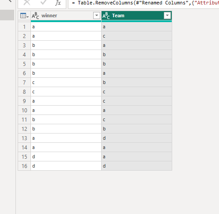Click Team cell 'b' in row 4
This screenshot has height=214, width=219.
136,55
